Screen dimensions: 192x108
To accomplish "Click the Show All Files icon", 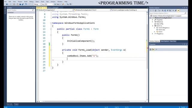I will pos(170,10).
